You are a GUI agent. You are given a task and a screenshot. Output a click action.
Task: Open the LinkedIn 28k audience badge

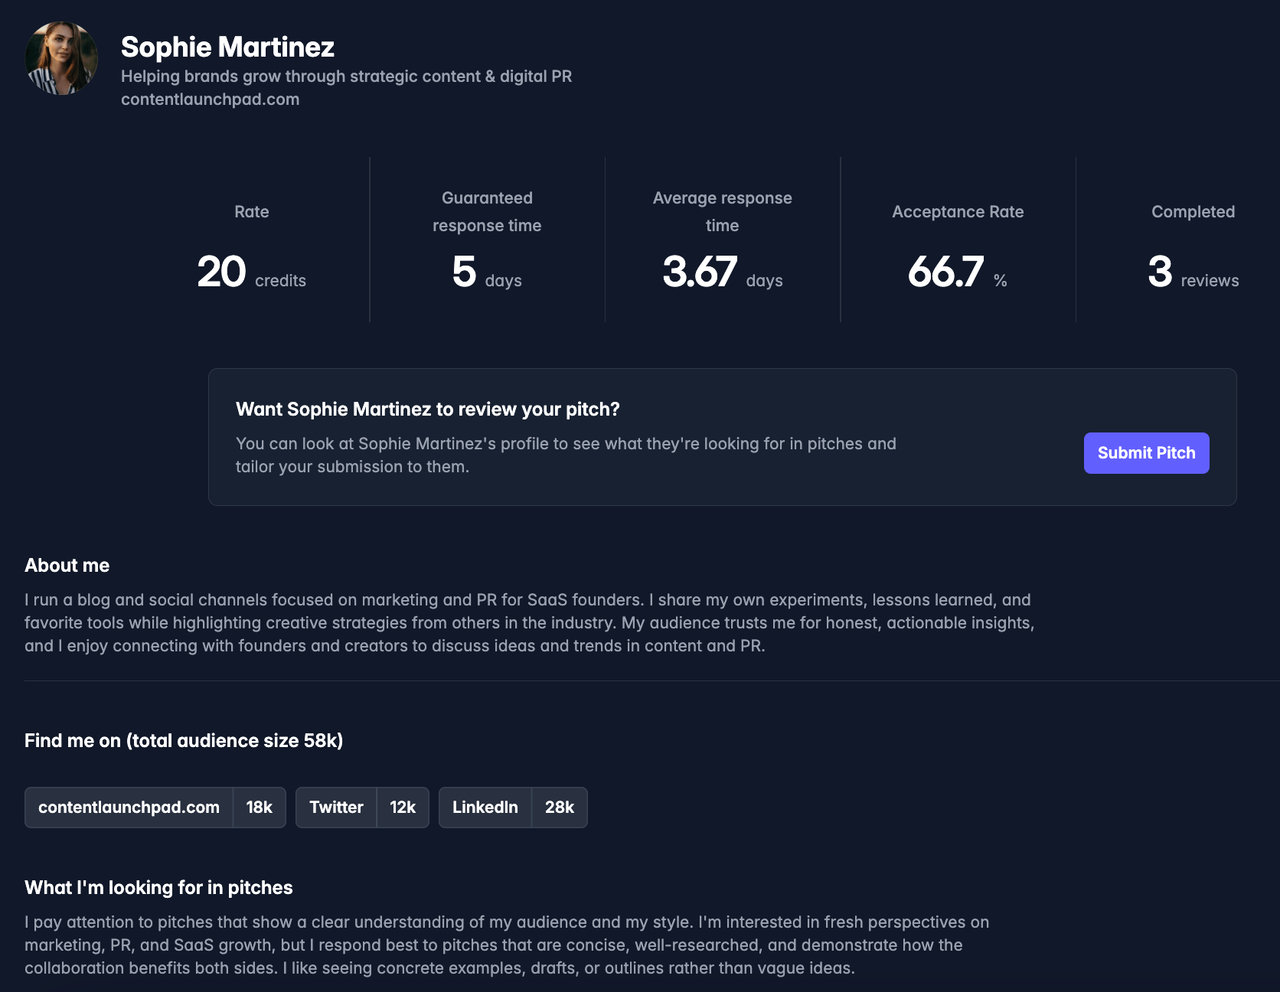point(513,808)
